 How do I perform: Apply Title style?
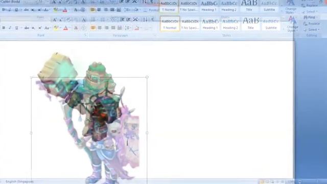point(250,24)
